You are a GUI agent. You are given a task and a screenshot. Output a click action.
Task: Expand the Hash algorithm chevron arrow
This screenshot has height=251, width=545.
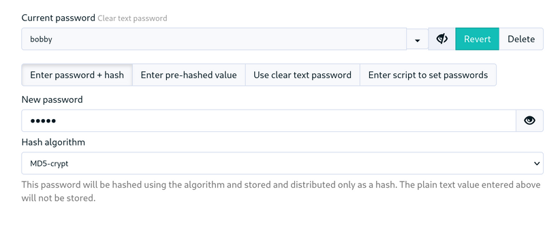tap(537, 163)
